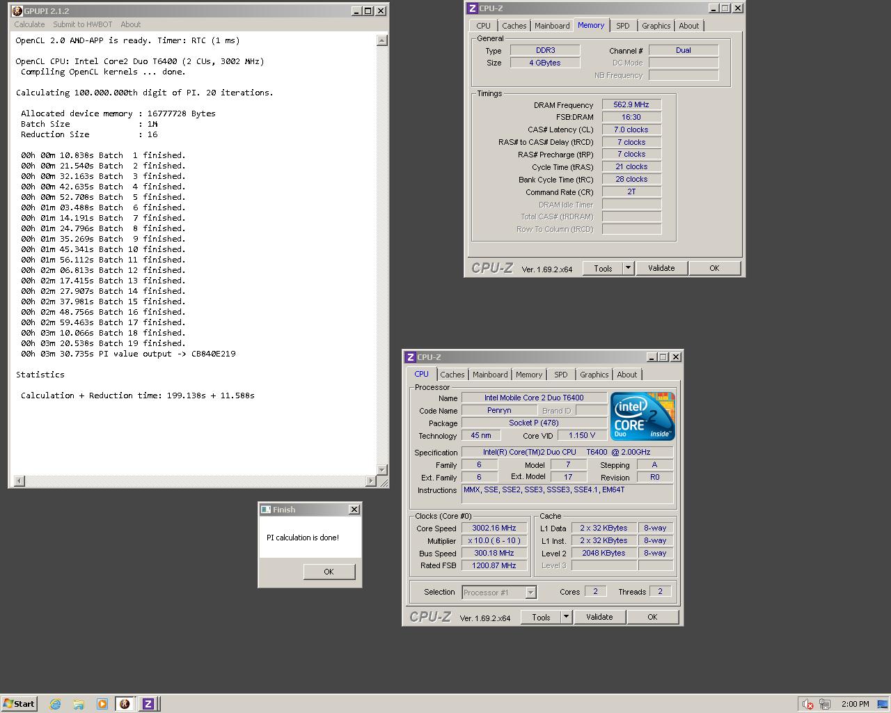891x713 pixels.
Task: Switch to CPU-Z taskbar button
Action: (x=148, y=704)
